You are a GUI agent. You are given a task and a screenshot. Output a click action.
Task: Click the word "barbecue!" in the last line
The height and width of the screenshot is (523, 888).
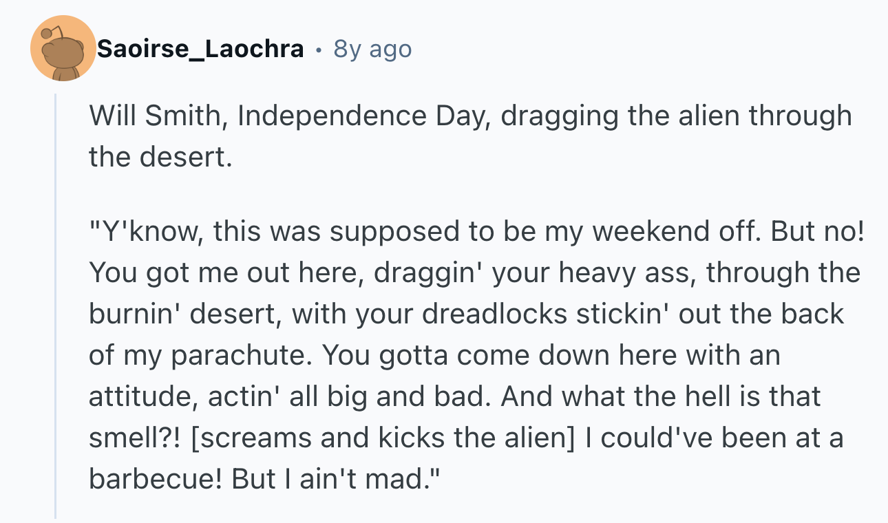click(156, 480)
